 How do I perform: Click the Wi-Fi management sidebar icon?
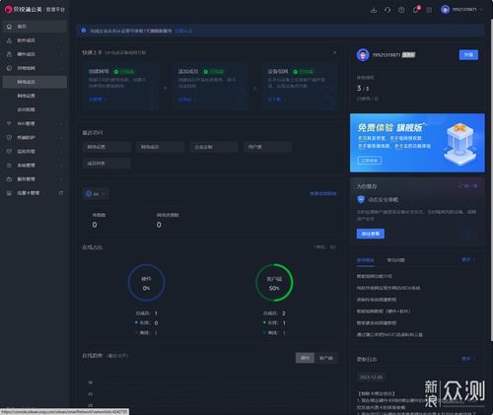(x=9, y=123)
